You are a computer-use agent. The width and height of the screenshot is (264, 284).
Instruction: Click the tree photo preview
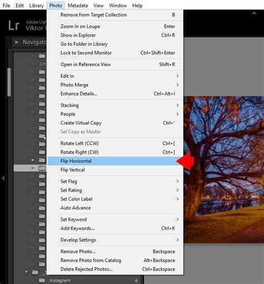(x=224, y=169)
